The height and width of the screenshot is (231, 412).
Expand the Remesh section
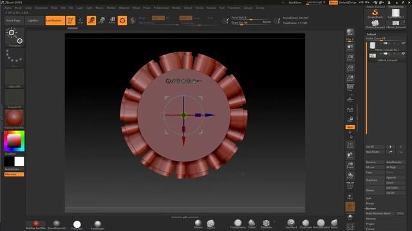pyautogui.click(x=371, y=219)
